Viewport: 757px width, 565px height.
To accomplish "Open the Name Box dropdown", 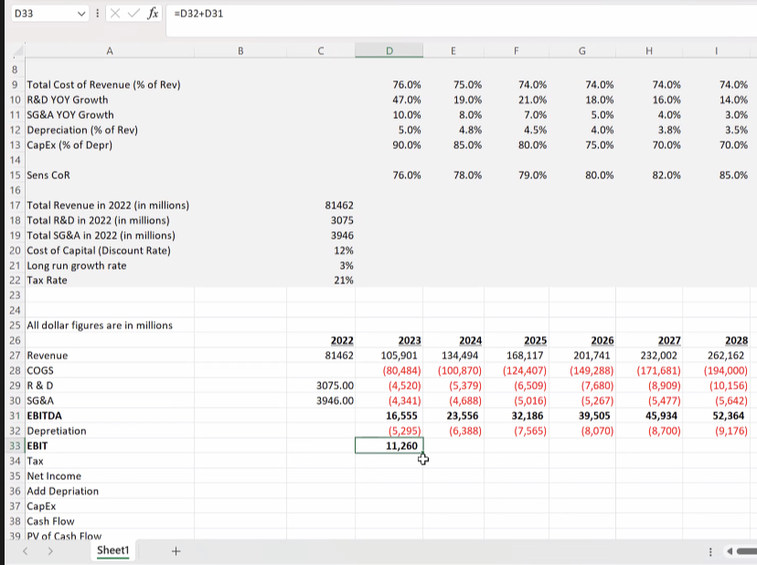I will click(x=81, y=14).
